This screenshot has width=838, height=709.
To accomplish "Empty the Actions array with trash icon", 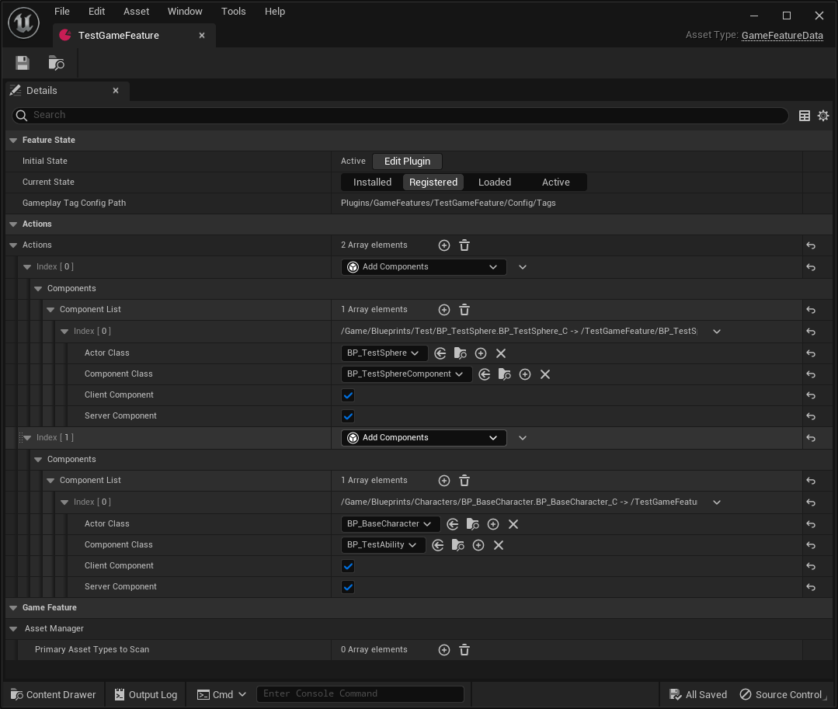I will pyautogui.click(x=464, y=245).
